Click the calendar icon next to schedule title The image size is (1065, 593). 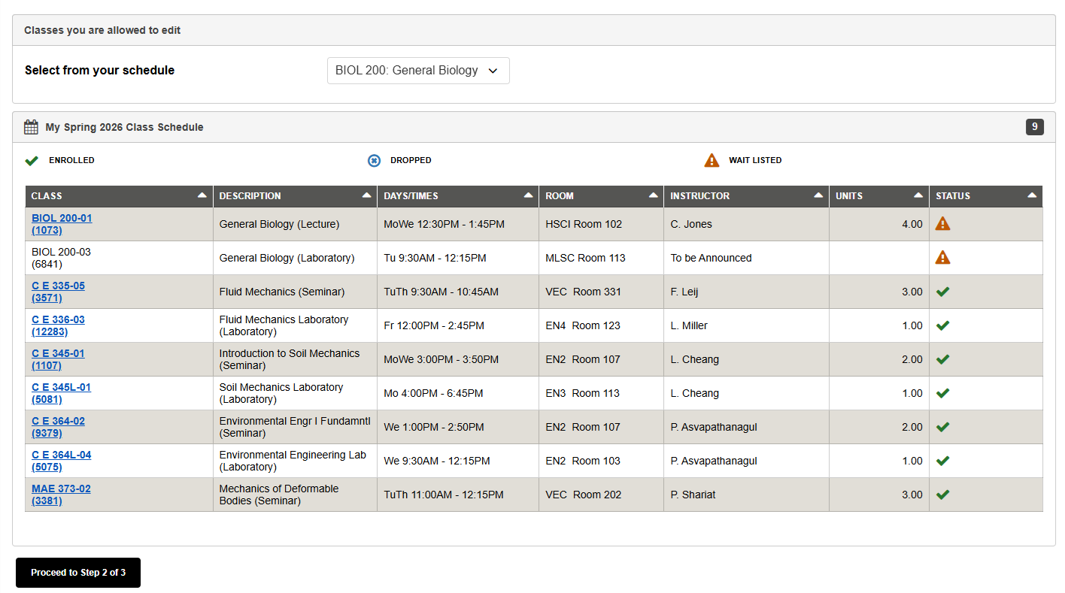click(x=31, y=126)
